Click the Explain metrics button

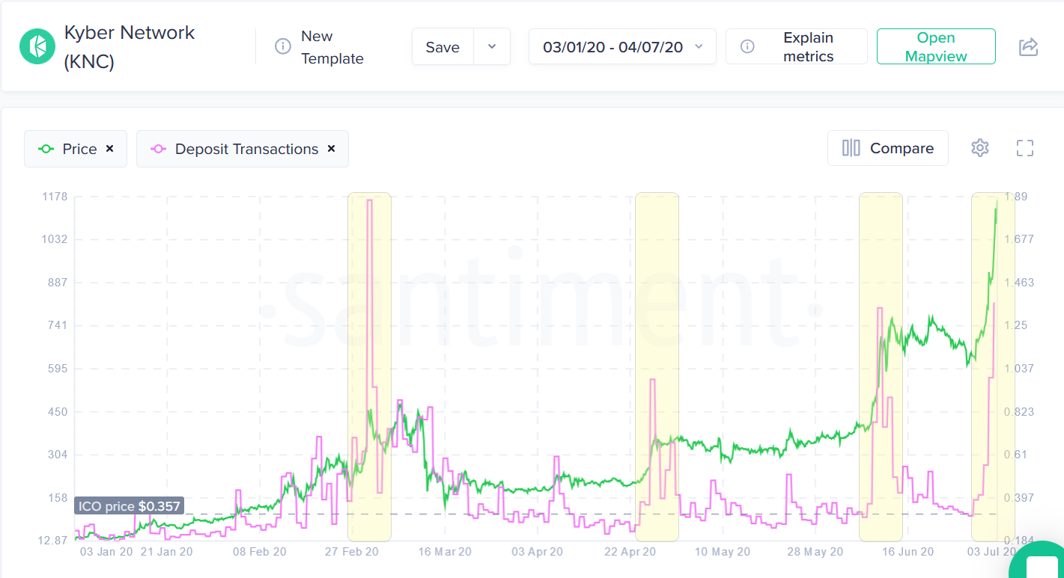tap(797, 46)
